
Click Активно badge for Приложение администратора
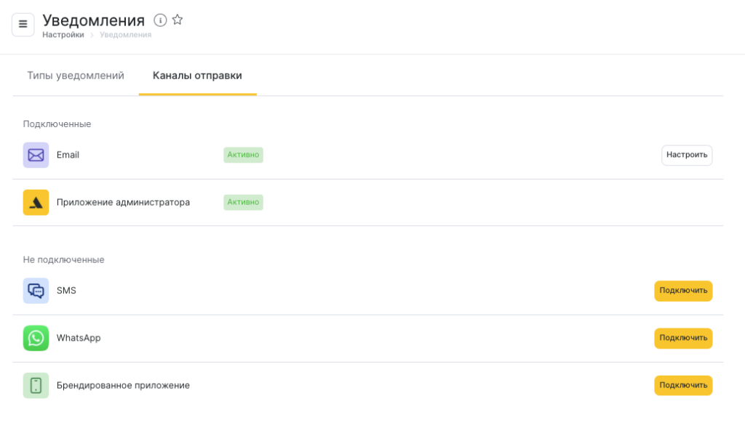pyautogui.click(x=243, y=202)
